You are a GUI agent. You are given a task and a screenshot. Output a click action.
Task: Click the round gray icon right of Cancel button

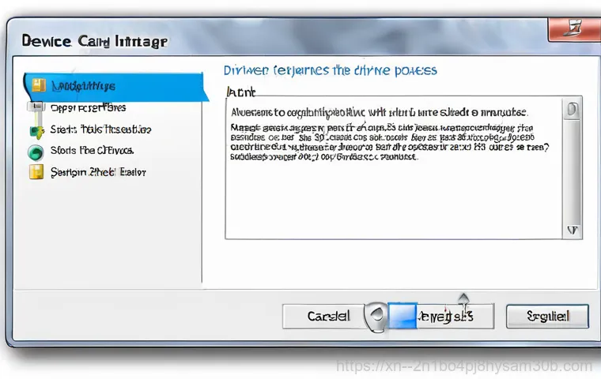pyautogui.click(x=376, y=317)
